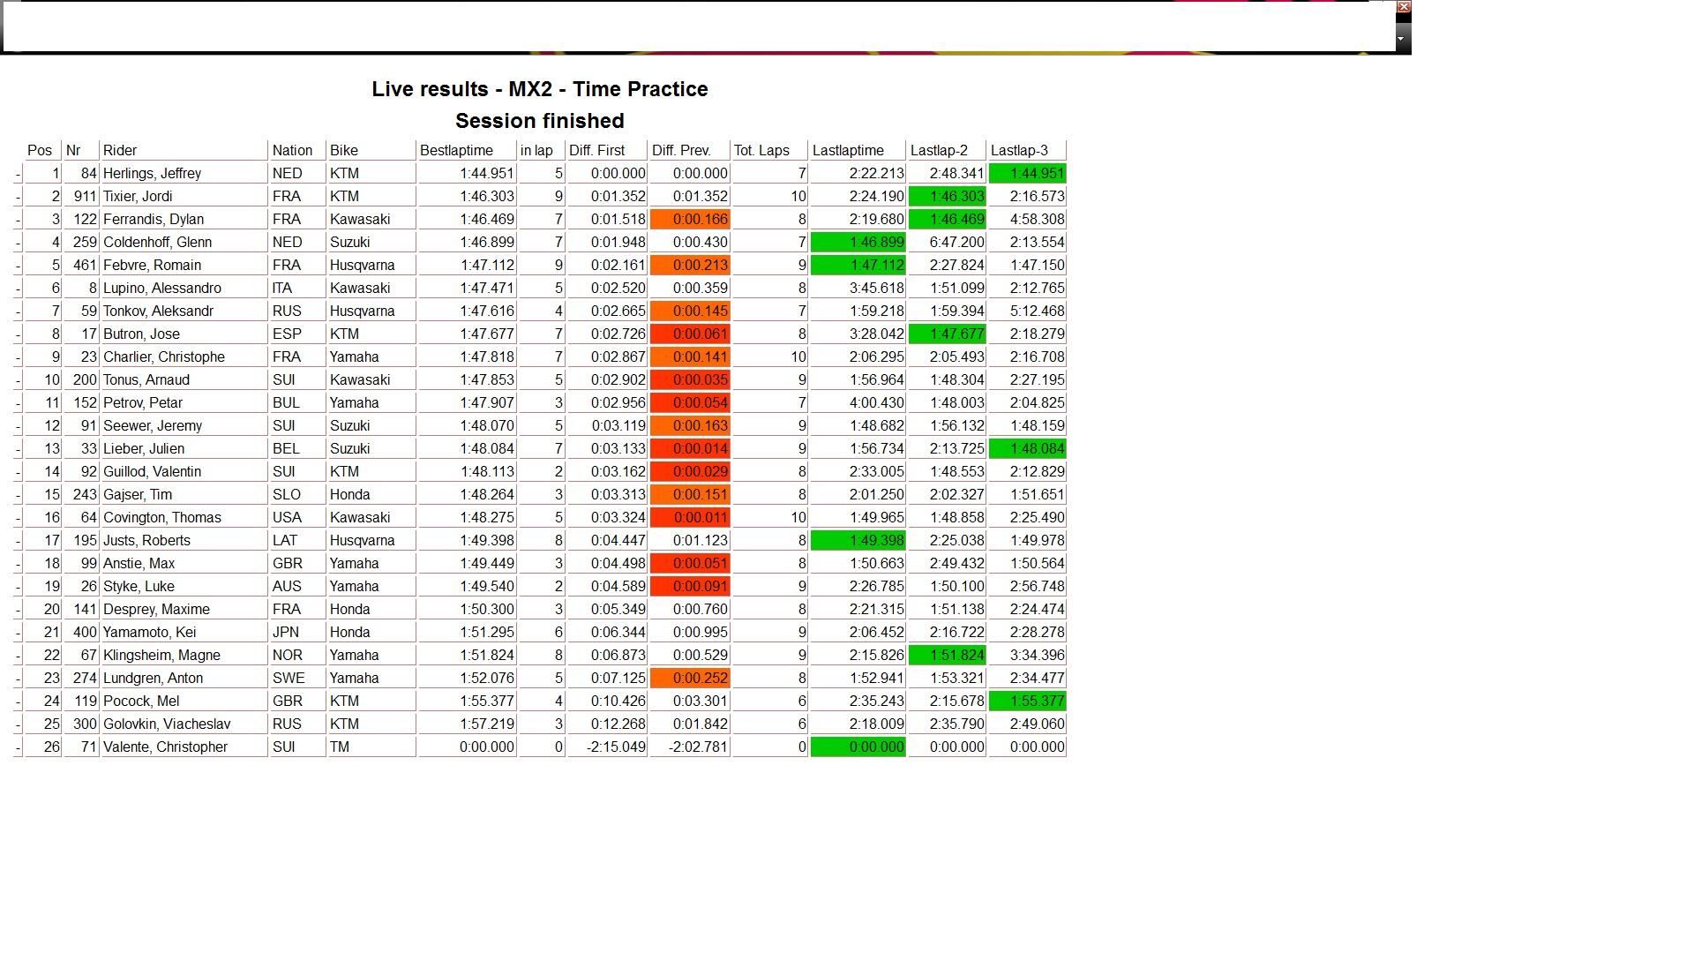Click the Tot. Laps column header

tap(761, 151)
